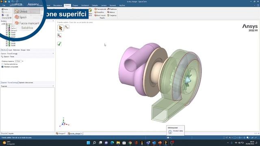260x146 pixels.
Task: Show hidden icons in system tray
Action: [x=228, y=143]
